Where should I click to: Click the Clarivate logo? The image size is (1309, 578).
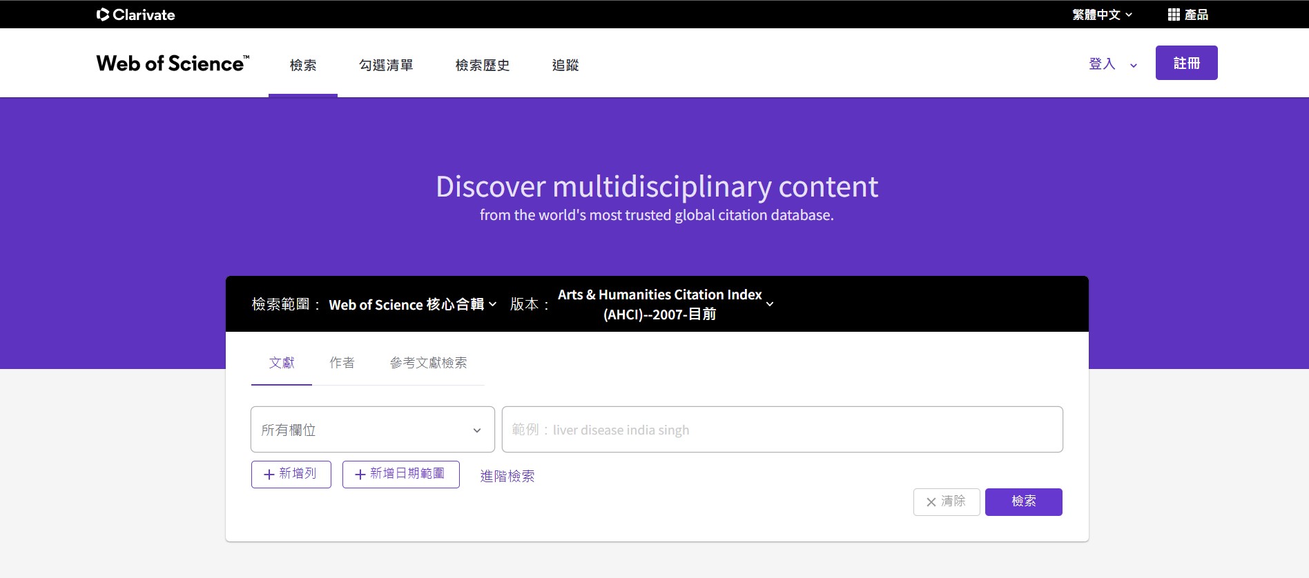pos(135,14)
